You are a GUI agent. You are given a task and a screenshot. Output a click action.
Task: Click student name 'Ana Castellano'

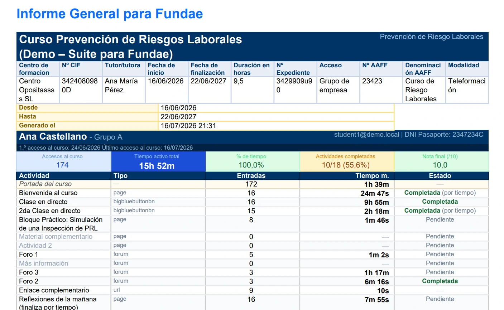pos(53,136)
